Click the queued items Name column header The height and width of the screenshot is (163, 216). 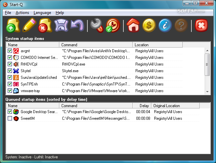tap(33, 106)
